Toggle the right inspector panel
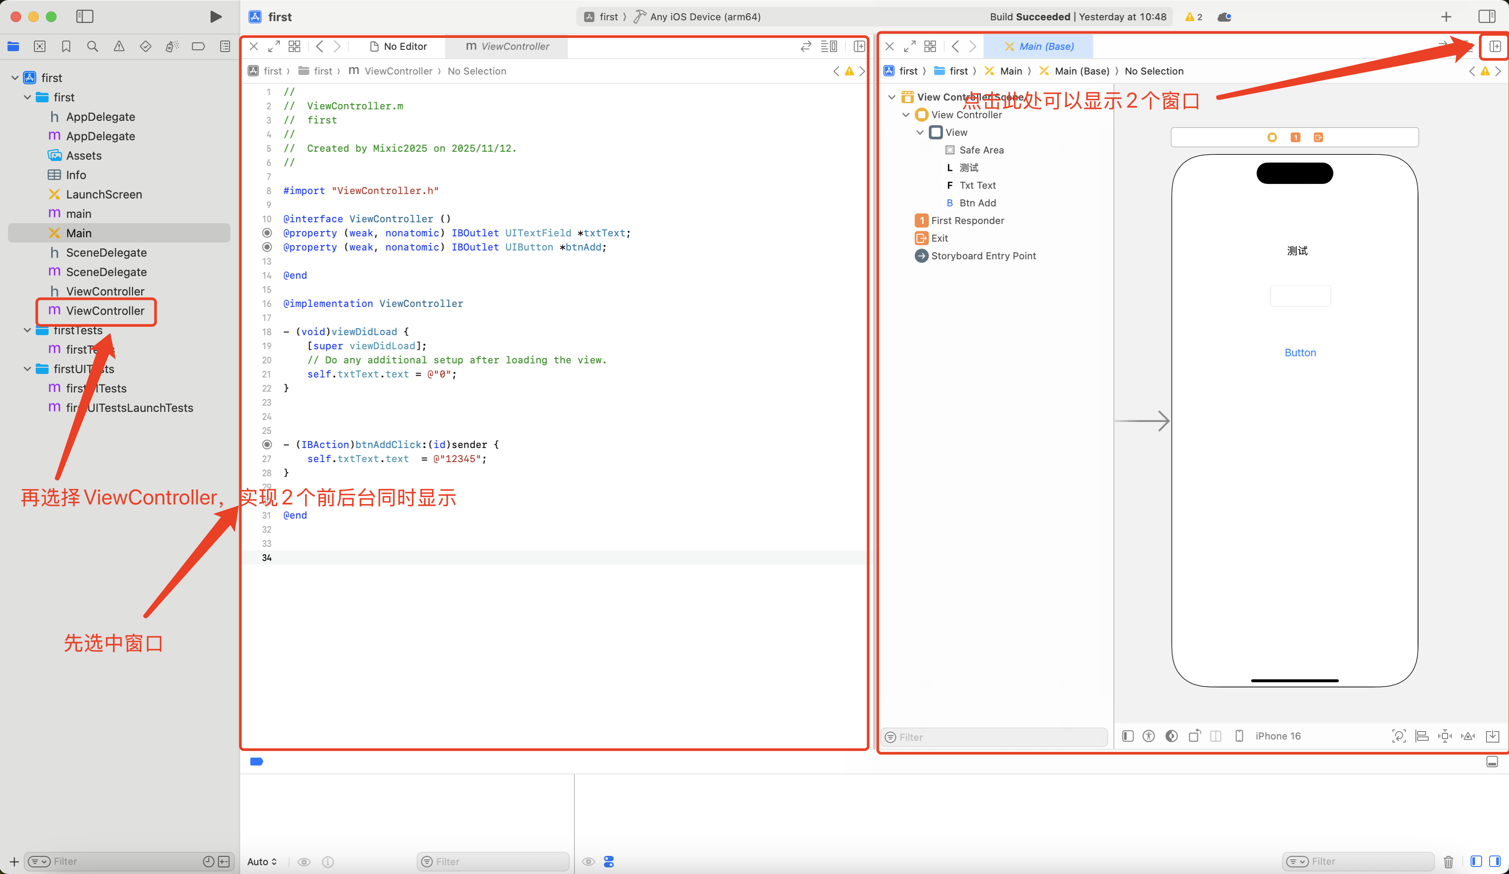Screen dimensions: 1509x874 click(x=1486, y=17)
